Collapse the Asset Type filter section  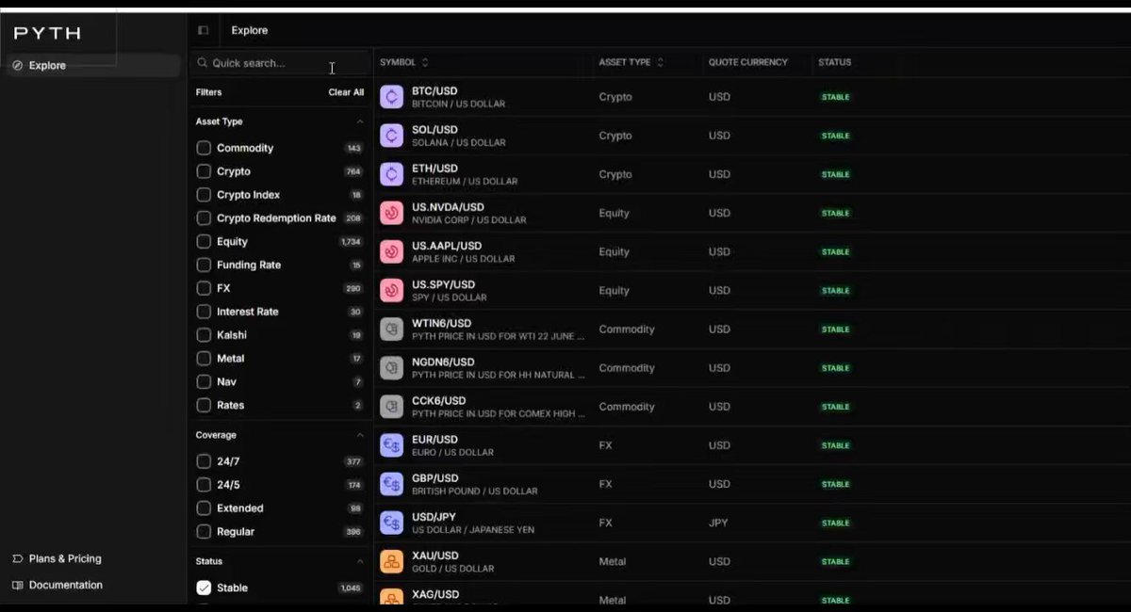359,121
